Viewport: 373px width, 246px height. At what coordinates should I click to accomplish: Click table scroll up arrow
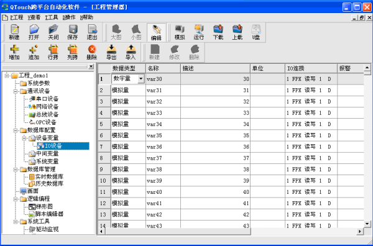367,68
